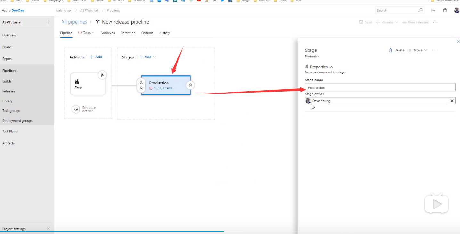Image resolution: width=460 pixels, height=234 pixels.
Task: Open Repos in the sidebar
Action: click(7, 59)
